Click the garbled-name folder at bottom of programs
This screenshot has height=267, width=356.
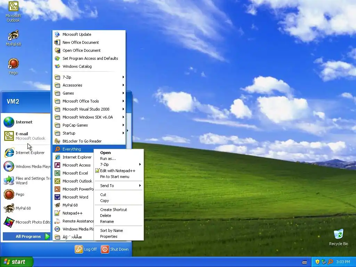tap(73, 237)
